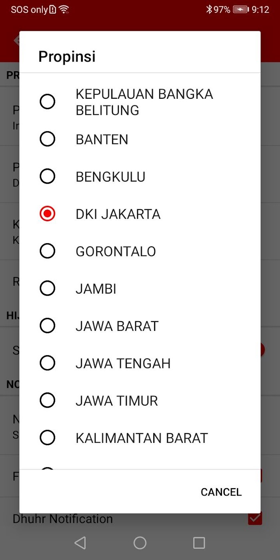The image size is (280, 560).
Task: Dismiss the dialog with CANCEL
Action: [x=221, y=492]
